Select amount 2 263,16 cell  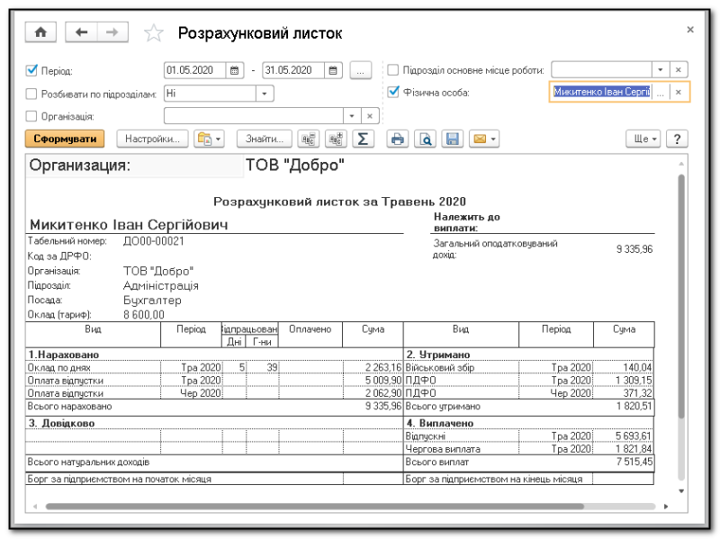[384, 368]
